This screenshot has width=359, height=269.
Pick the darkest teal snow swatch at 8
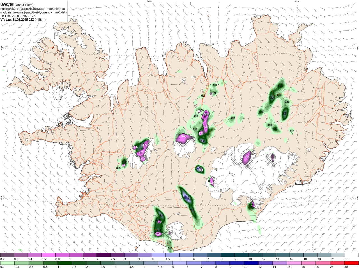point(228,255)
